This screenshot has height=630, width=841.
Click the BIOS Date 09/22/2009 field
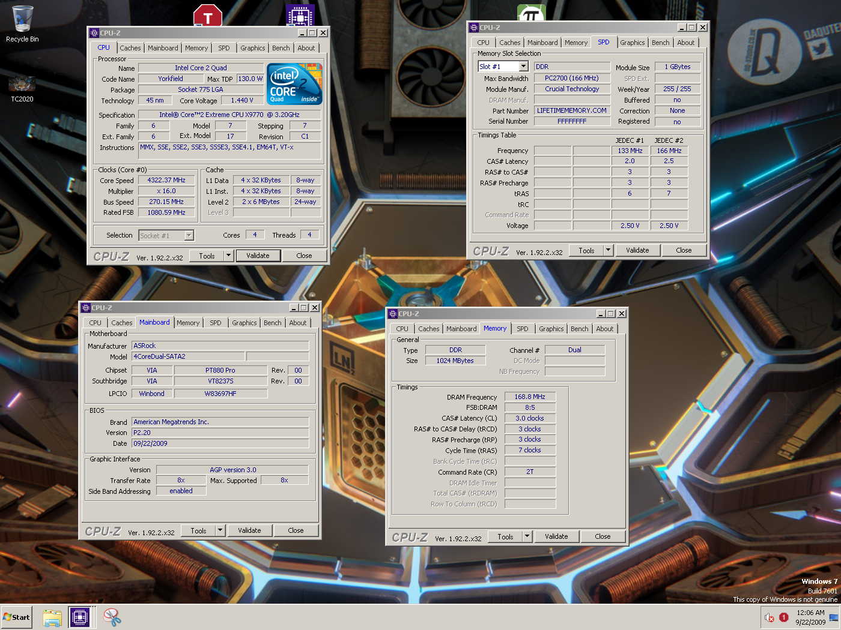(220, 443)
